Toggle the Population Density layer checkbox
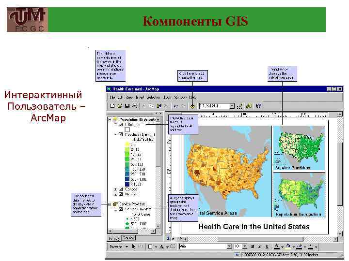The width and height of the screenshot is (349, 261). [x=121, y=134]
